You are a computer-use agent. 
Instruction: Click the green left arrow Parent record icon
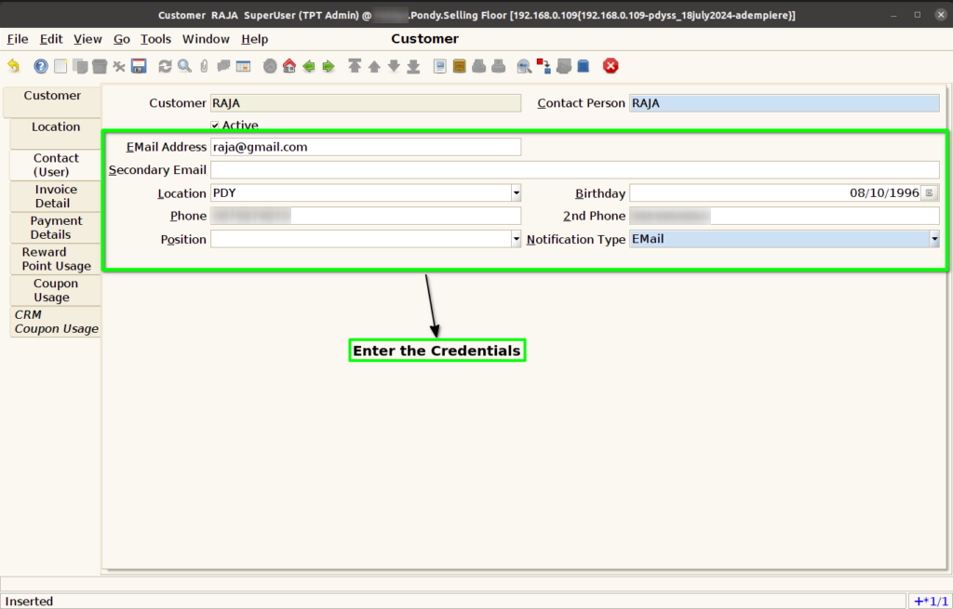[309, 66]
